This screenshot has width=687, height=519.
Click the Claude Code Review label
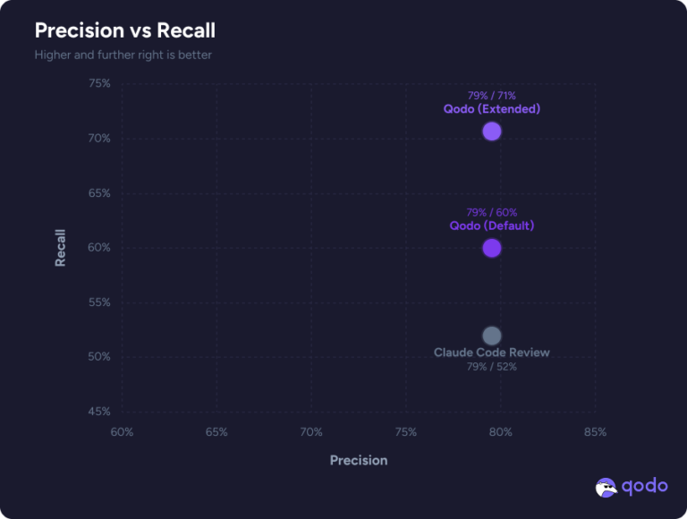pos(492,353)
